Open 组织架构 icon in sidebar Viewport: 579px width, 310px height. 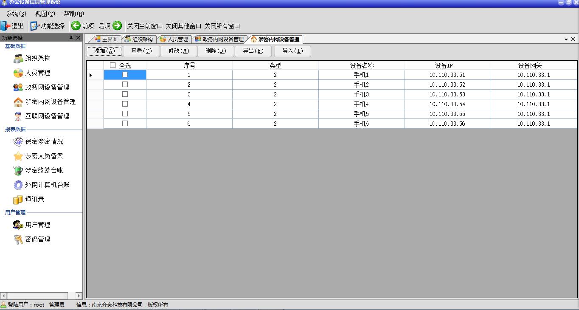coord(18,59)
